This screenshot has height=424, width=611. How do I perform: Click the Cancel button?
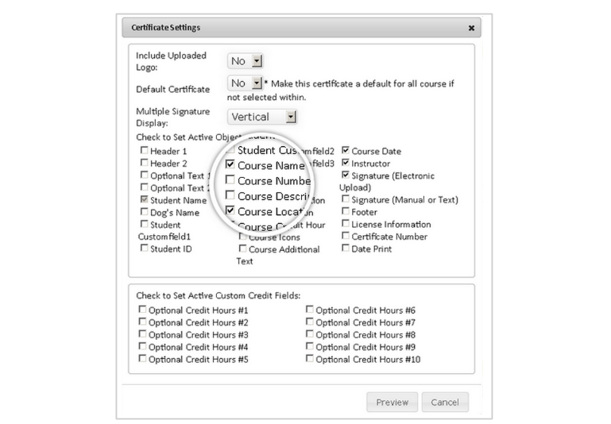(445, 403)
